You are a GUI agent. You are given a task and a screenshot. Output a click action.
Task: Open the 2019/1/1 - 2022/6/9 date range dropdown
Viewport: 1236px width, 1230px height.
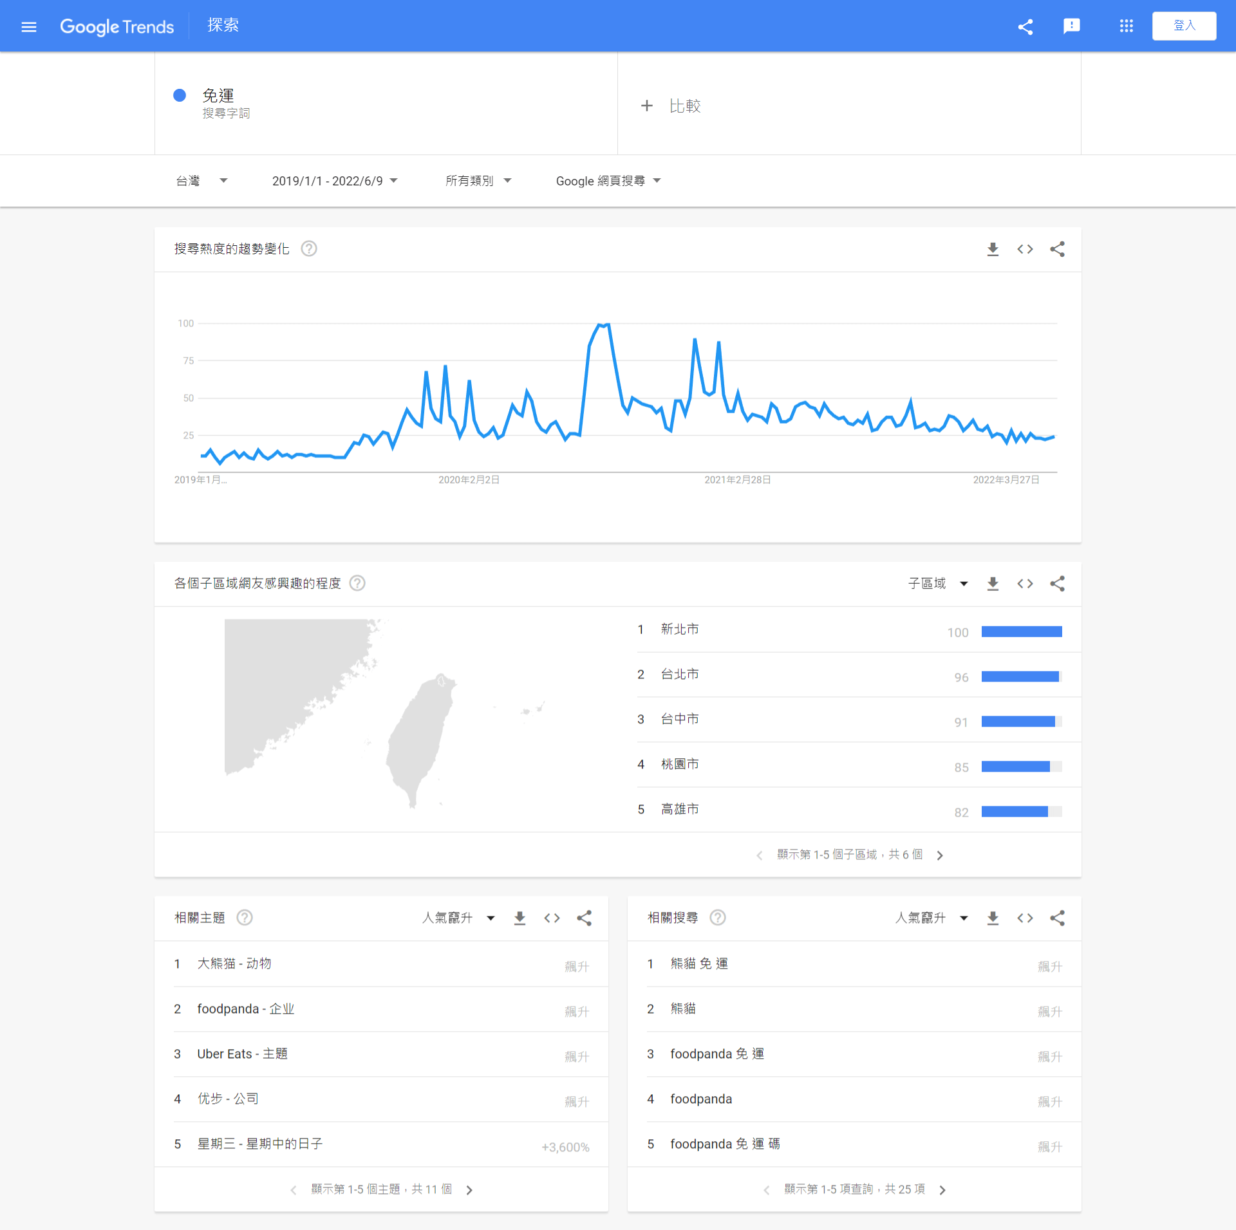335,181
